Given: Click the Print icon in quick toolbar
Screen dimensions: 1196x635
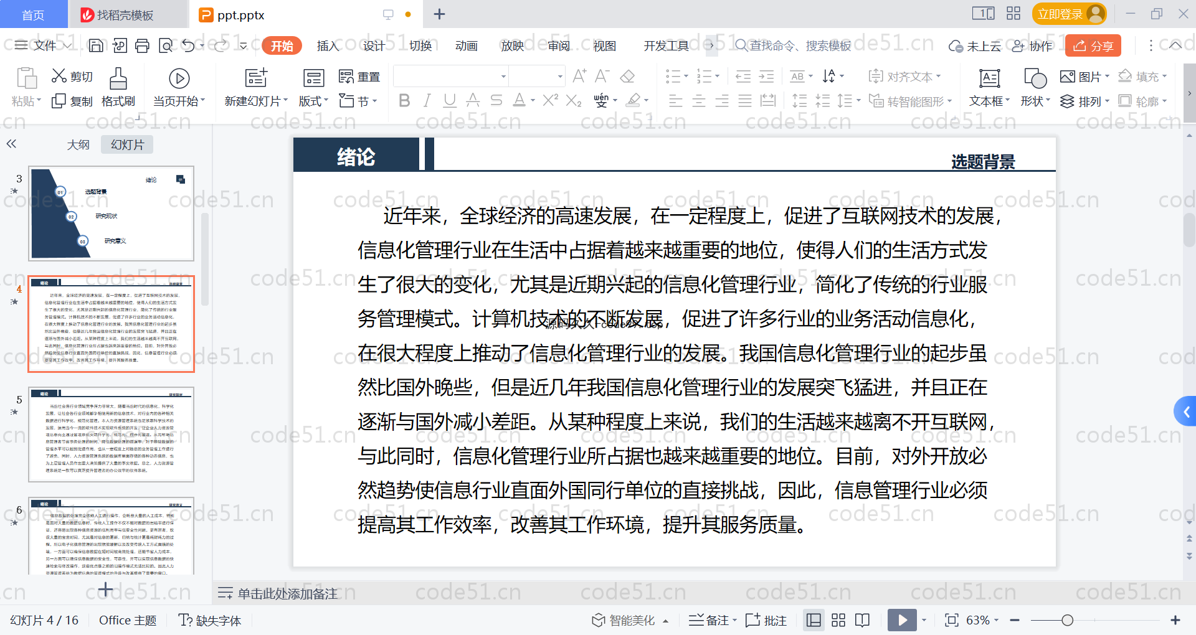Looking at the screenshot, I should [143, 45].
